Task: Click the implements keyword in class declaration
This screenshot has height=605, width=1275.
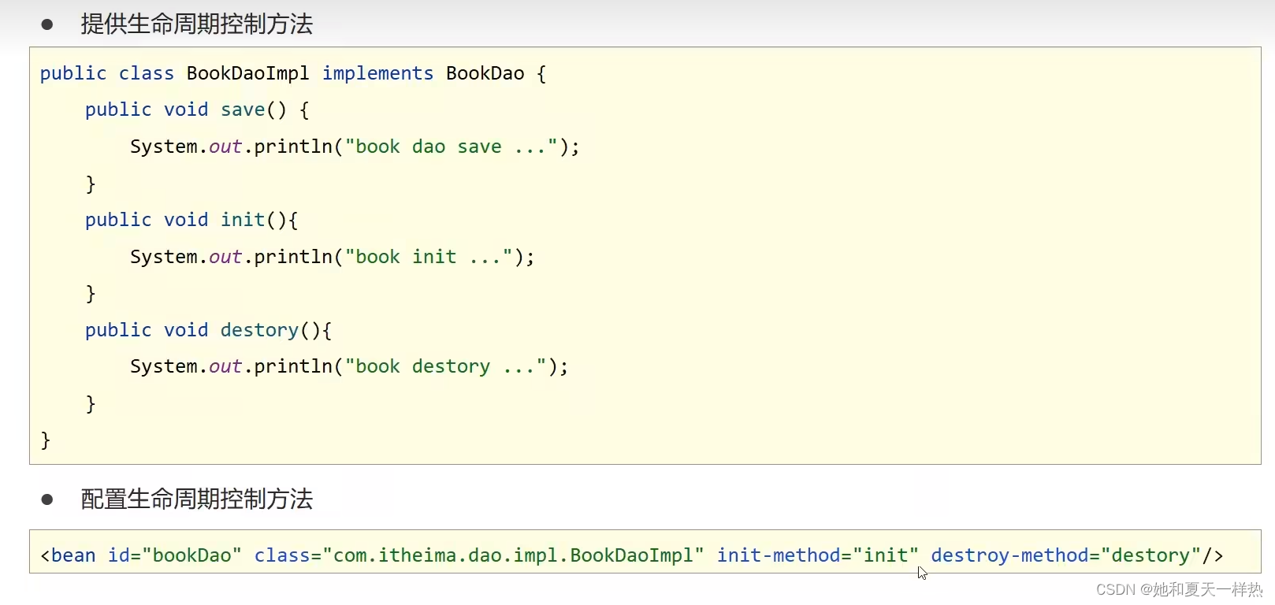Action: tap(377, 73)
